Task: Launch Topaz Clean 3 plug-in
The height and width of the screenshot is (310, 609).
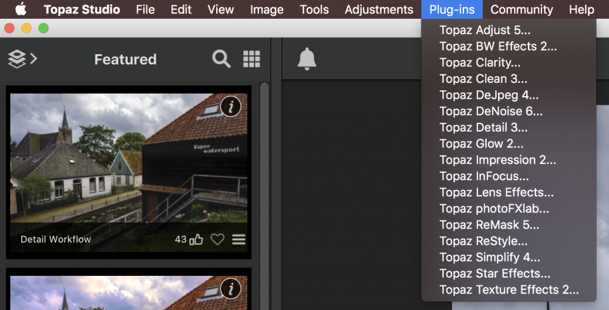Action: pos(509,79)
